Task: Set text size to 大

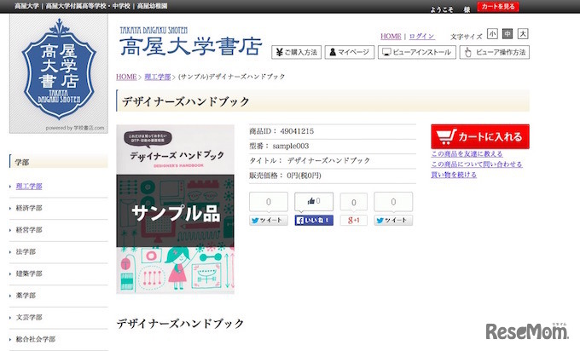Action: point(523,34)
